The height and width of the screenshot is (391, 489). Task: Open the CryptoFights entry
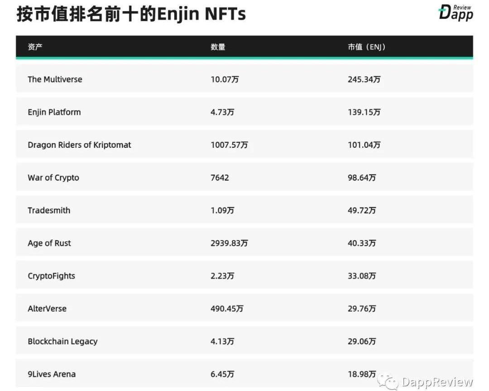tap(51, 276)
